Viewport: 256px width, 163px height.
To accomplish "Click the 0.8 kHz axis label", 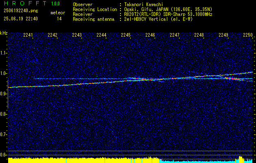I will point(3,114).
